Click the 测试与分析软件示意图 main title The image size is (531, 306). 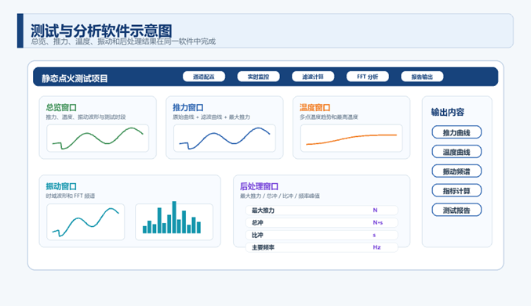(x=101, y=31)
